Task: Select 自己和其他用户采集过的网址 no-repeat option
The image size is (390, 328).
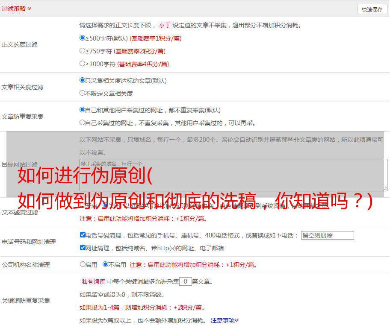Action: click(x=82, y=110)
